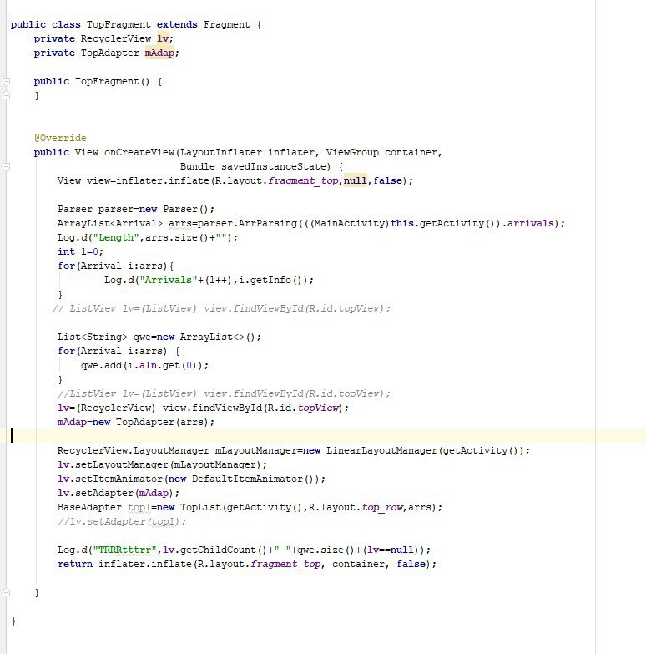Image resolution: width=646 pixels, height=654 pixels.
Task: Click the 'extends' keyword in the class declaration
Action: point(177,24)
